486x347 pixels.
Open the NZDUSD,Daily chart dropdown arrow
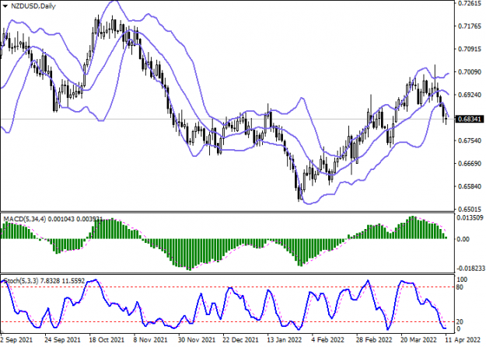5,6
